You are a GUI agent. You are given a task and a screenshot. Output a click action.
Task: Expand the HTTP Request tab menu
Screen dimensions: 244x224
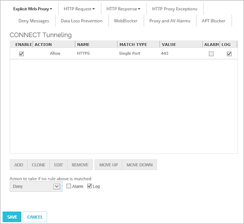[79, 9]
